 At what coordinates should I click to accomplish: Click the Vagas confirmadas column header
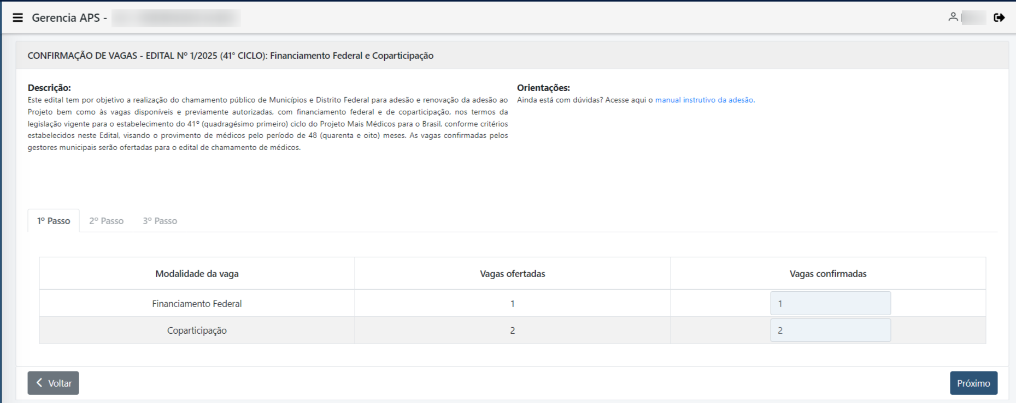pos(827,274)
